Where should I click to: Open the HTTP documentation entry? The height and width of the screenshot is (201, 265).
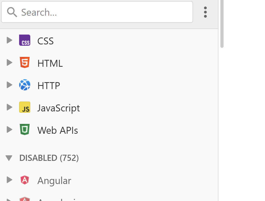pyautogui.click(x=109, y=85)
